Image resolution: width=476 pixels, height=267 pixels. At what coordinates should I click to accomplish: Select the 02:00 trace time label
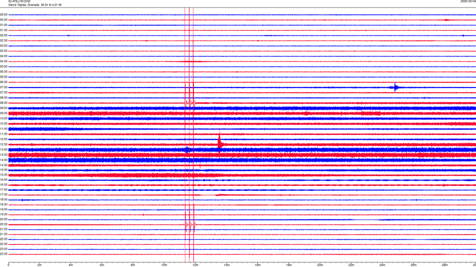[4, 36]
